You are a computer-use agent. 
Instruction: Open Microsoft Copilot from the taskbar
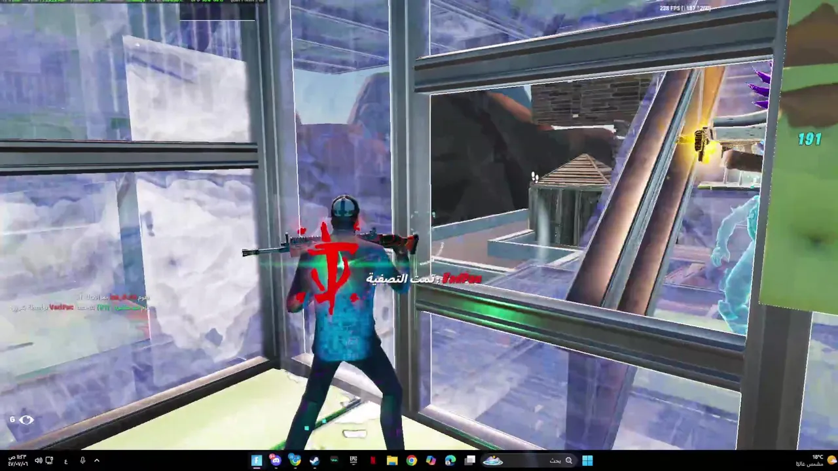pyautogui.click(x=431, y=461)
